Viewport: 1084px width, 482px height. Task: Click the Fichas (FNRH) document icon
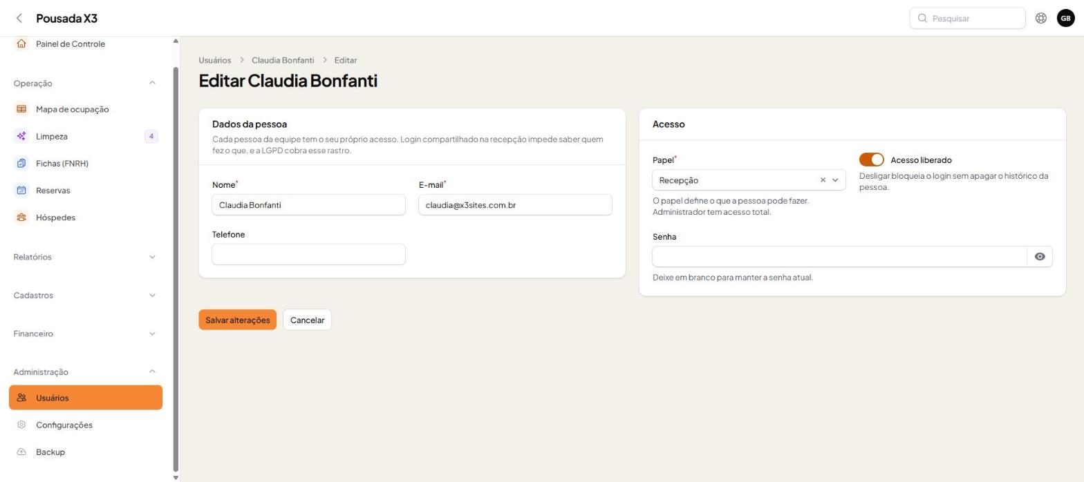click(x=21, y=163)
